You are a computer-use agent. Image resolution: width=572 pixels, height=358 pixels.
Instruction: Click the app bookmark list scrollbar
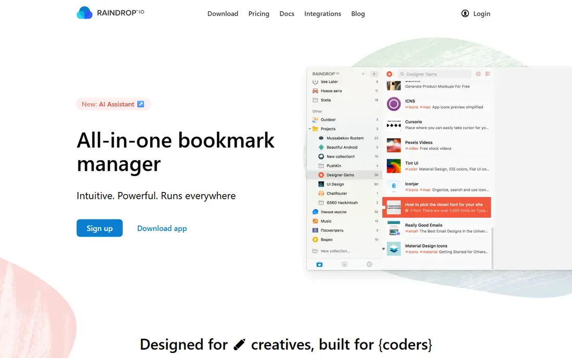(x=492, y=248)
